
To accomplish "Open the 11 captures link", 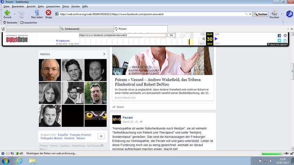I will tap(63, 41).
